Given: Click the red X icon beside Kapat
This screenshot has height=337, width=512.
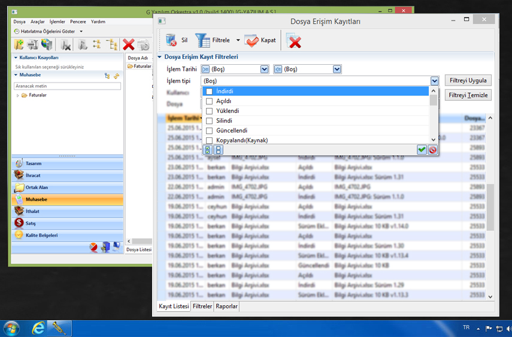Looking at the screenshot, I should click(294, 41).
